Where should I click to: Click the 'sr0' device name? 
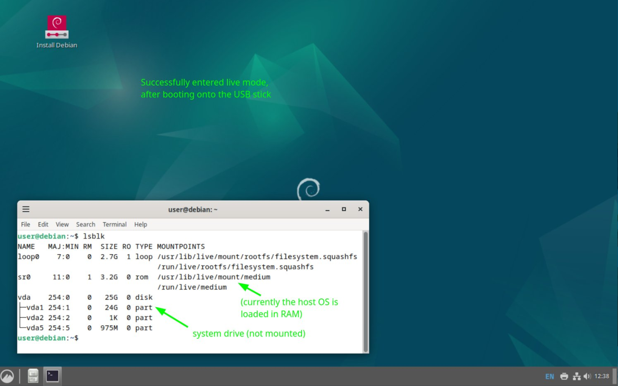tap(24, 277)
